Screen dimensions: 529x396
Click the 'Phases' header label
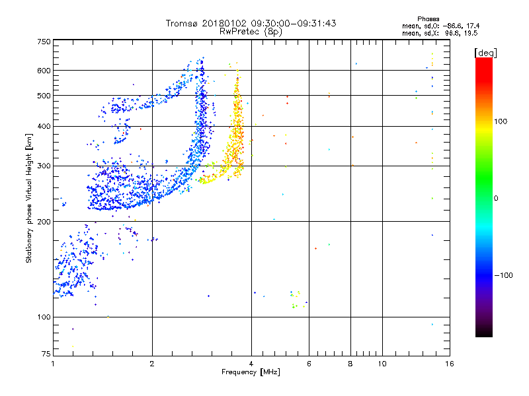(428, 19)
